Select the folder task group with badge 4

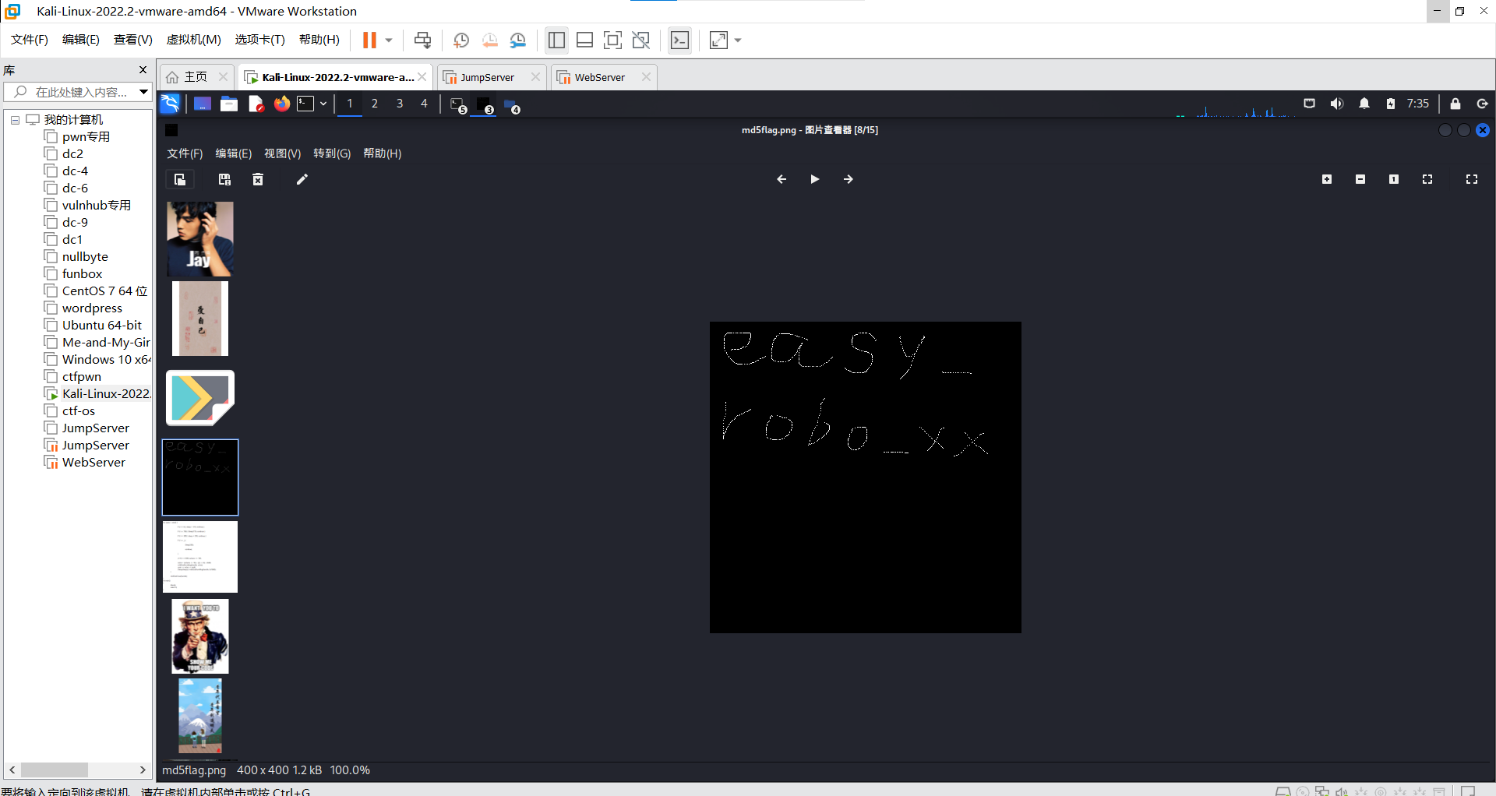[512, 105]
